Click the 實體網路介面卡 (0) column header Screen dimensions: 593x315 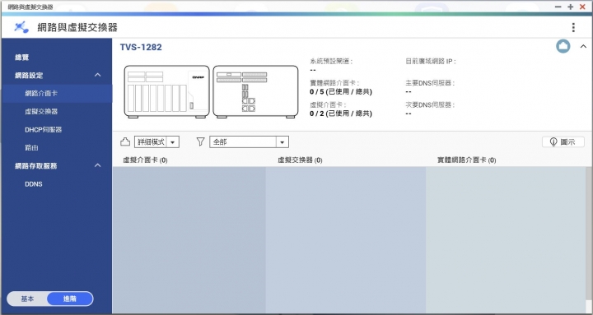coord(467,160)
